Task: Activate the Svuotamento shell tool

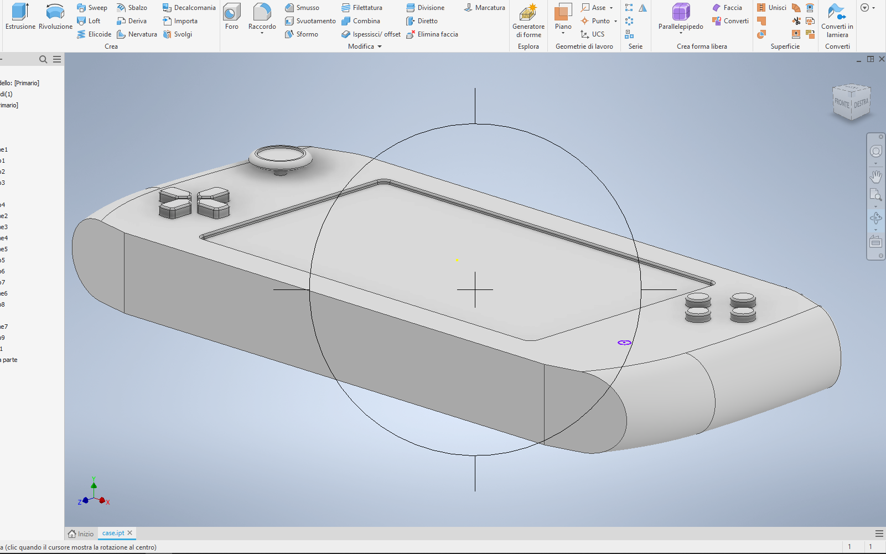Action: tap(310, 21)
